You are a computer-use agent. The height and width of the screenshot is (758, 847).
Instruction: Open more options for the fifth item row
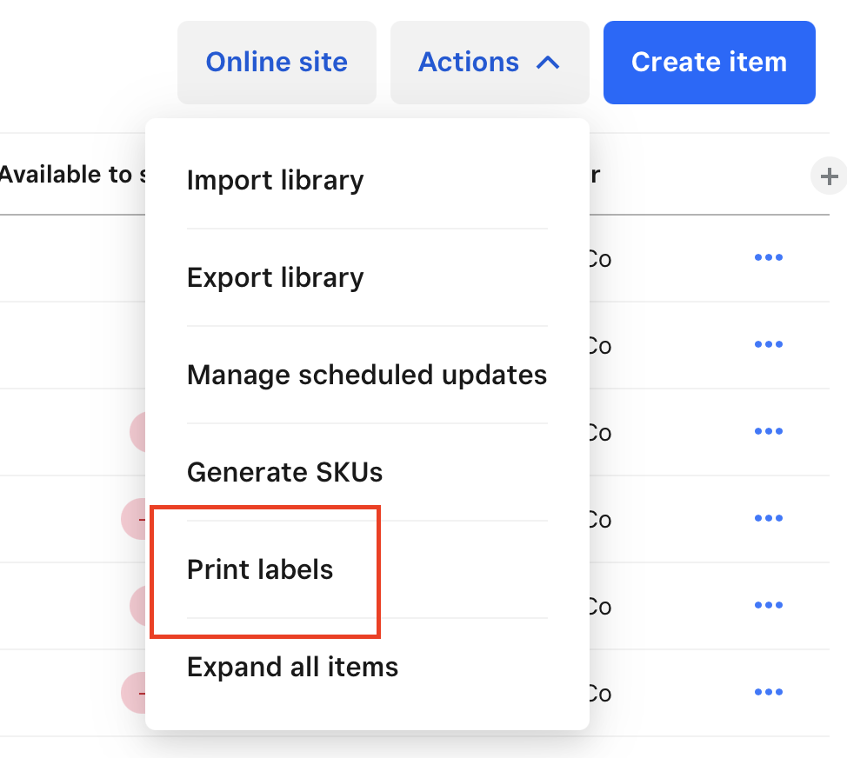769,606
